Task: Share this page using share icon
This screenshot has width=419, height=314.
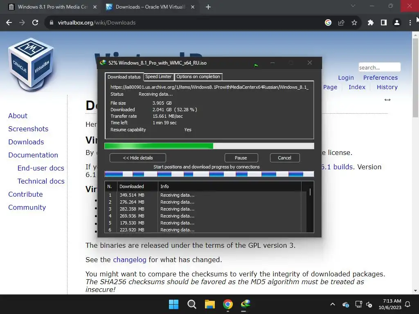Action: (x=341, y=23)
